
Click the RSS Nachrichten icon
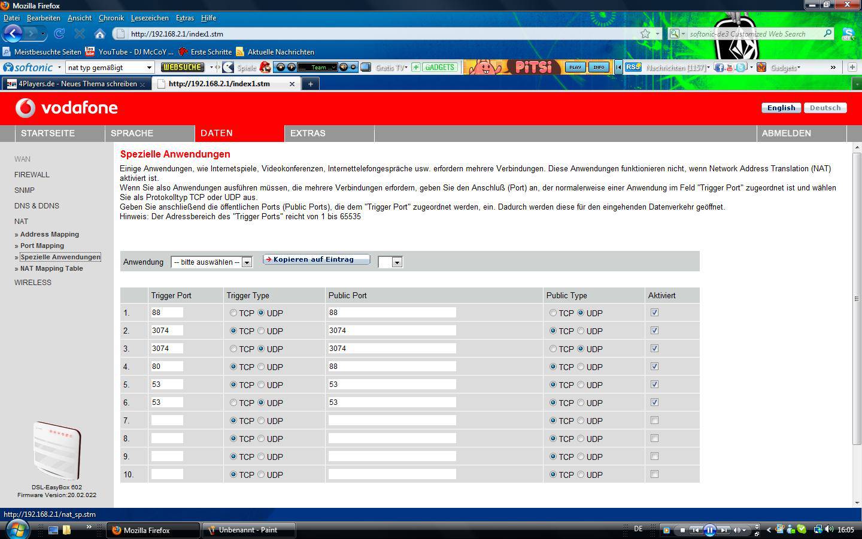tap(633, 67)
